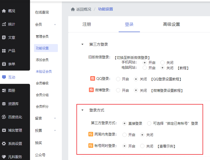
Task: Select 关闭 for 手机网站 WeChat login
Action: [x=162, y=63]
